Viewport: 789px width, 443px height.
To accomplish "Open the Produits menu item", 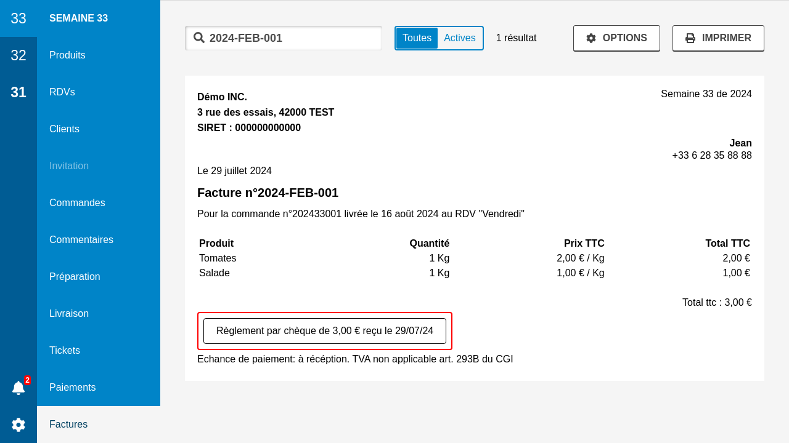I will (x=67, y=55).
